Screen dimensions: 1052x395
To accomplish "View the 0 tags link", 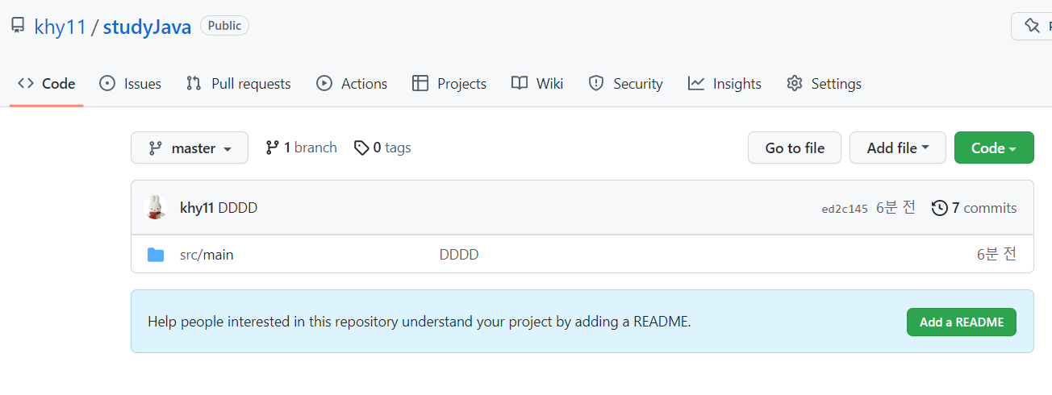I will (382, 148).
